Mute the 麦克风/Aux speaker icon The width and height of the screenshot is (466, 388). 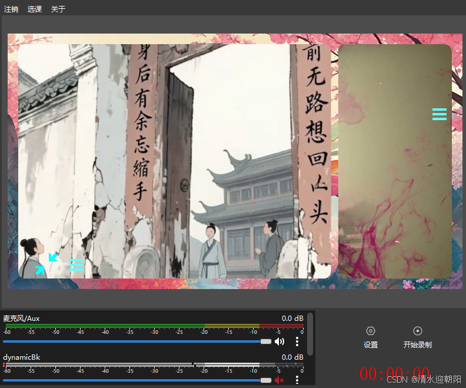pos(279,341)
